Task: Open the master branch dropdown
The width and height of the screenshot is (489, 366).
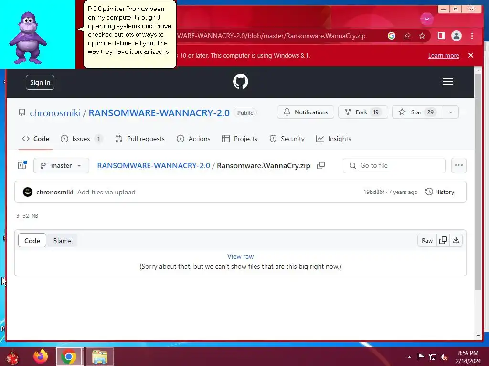Action: (61, 165)
